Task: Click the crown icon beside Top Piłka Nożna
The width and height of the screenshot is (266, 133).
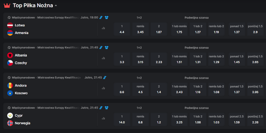Action: 7,5
